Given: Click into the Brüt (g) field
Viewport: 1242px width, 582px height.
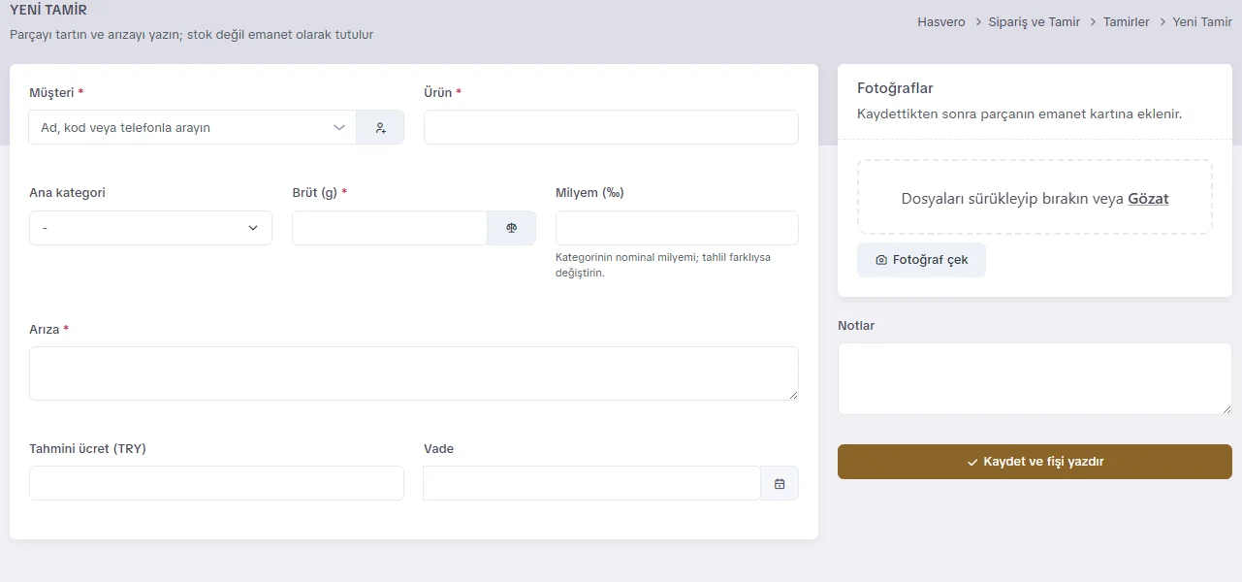Looking at the screenshot, I should [389, 228].
